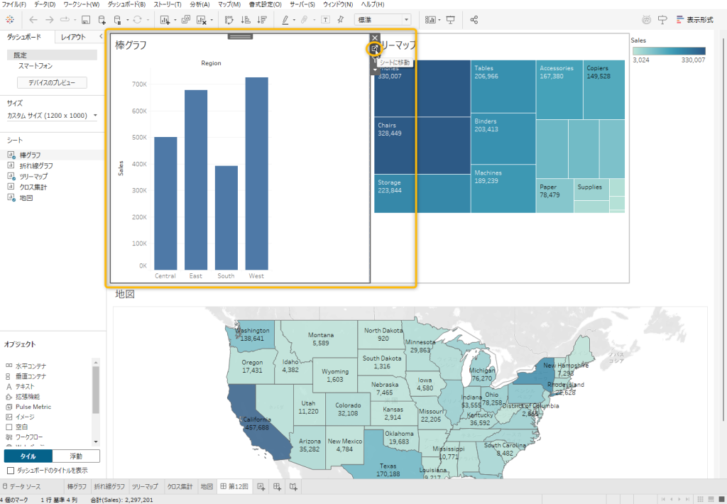The width and height of the screenshot is (727, 504).
Task: Click the Sales color legend gradient
Action: [x=668, y=51]
